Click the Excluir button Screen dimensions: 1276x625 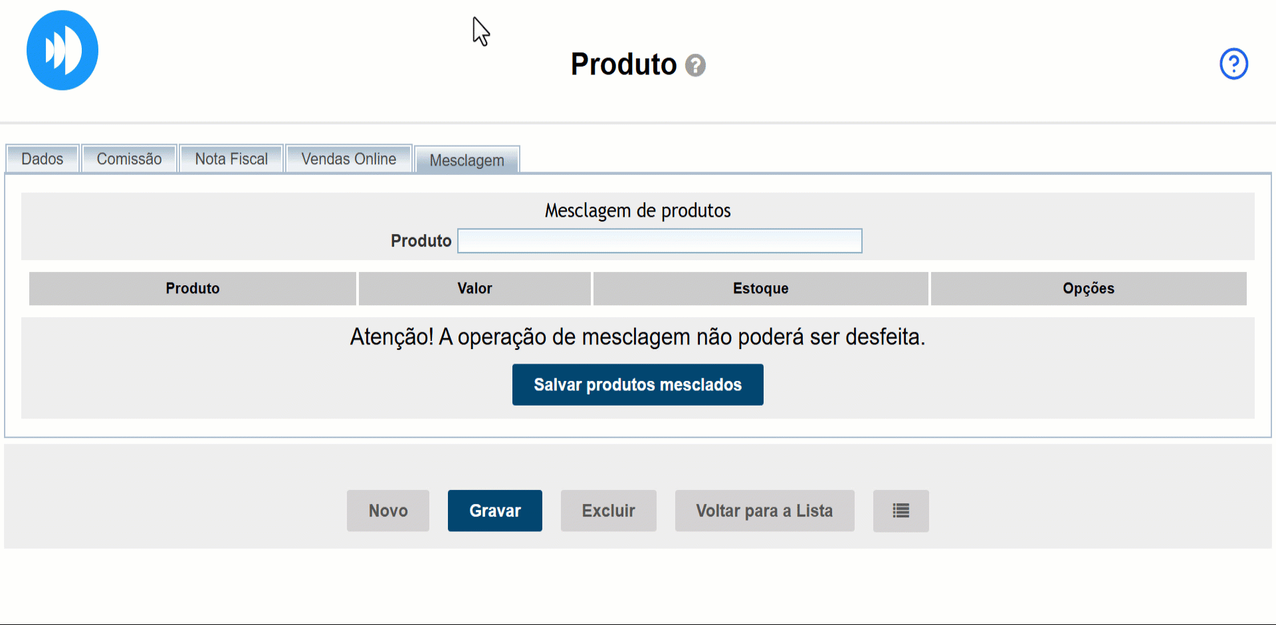point(608,511)
